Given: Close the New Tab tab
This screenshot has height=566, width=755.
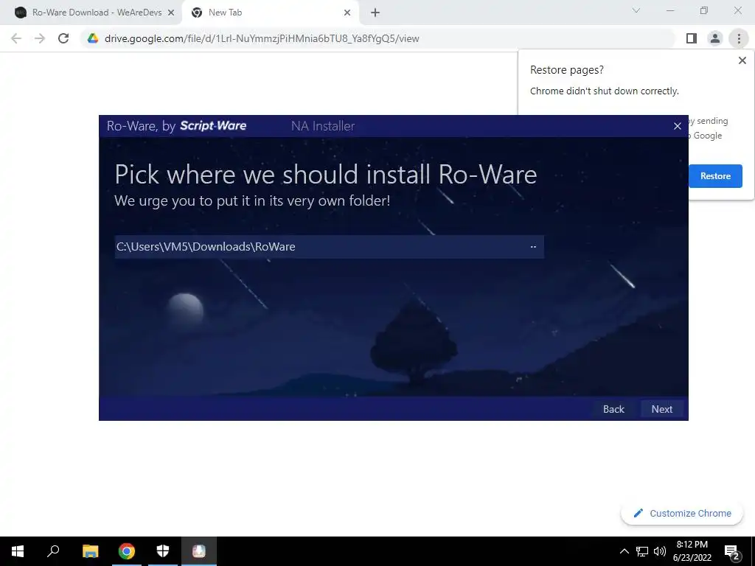Looking at the screenshot, I should tap(347, 13).
